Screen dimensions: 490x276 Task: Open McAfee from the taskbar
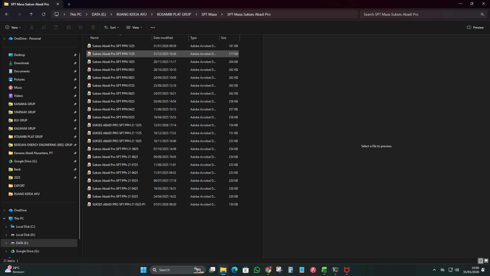(x=347, y=270)
